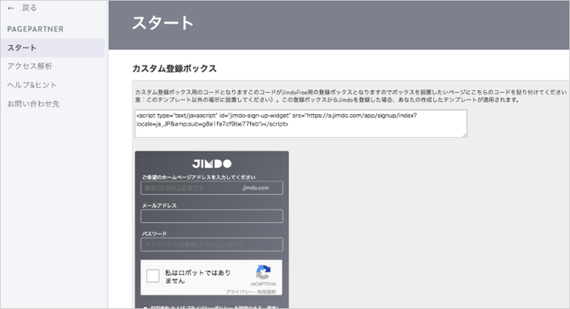Click the JIMDO logo in the signup box

(x=212, y=163)
